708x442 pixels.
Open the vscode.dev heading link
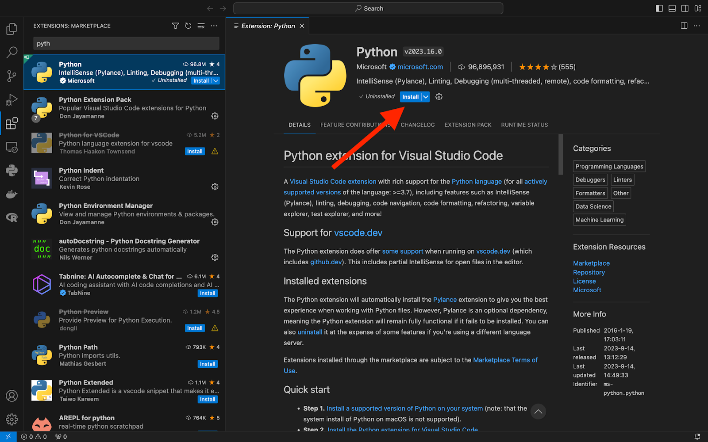358,233
